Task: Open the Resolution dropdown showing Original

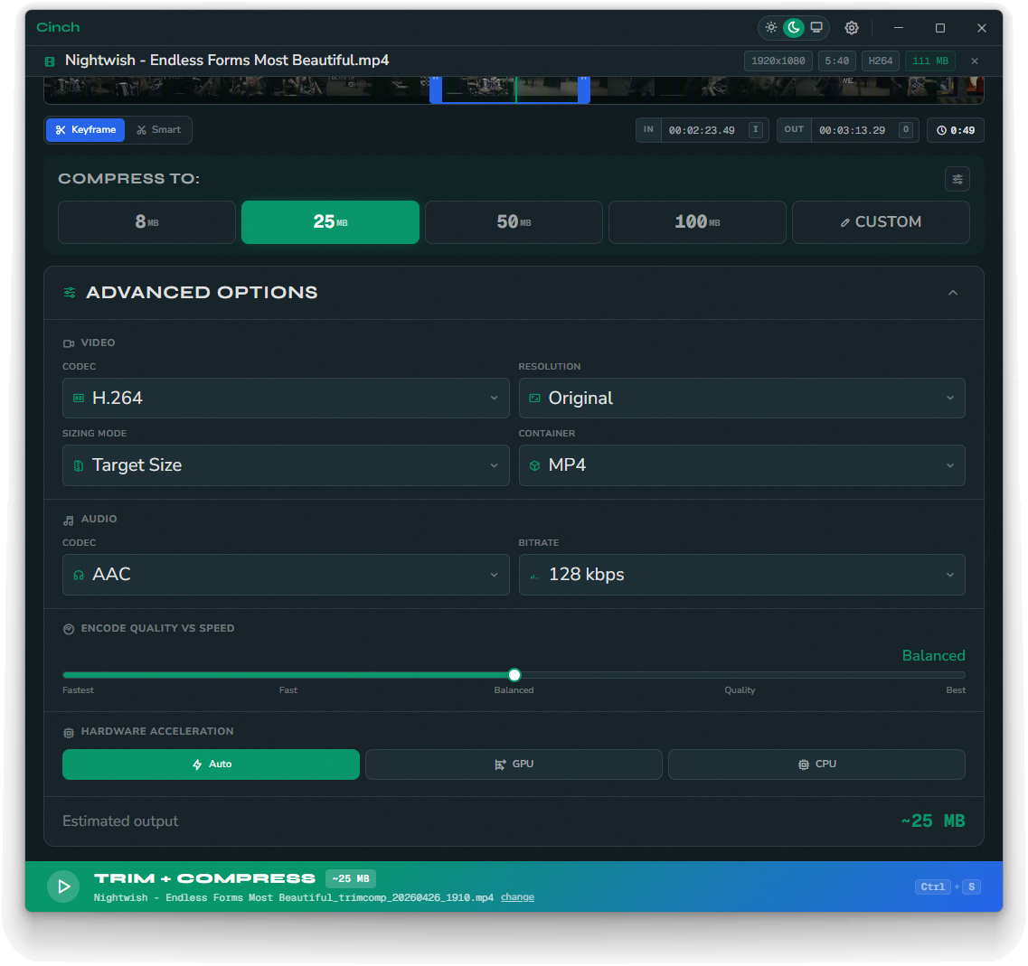Action: click(742, 398)
